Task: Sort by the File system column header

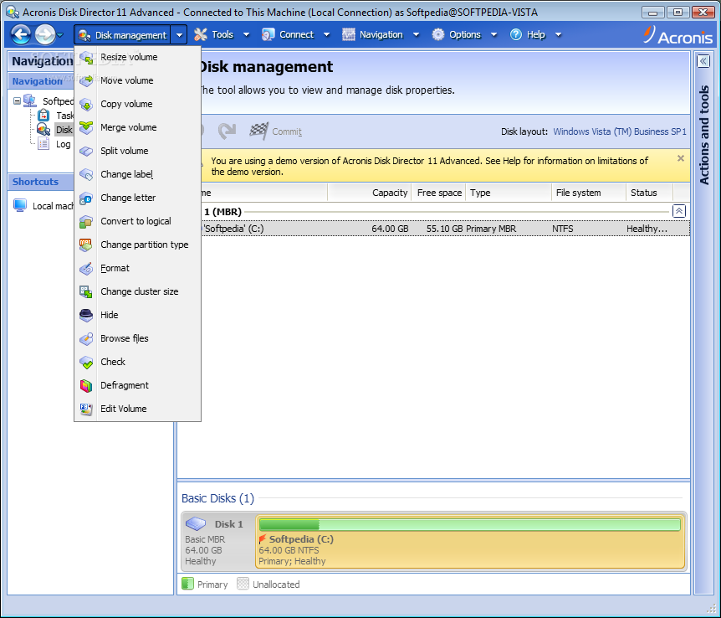Action: click(x=589, y=193)
